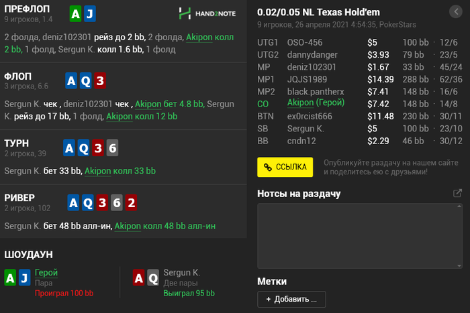Click the Проиграл 100 bb result text
Screen dimensions: 470x313
point(64,294)
